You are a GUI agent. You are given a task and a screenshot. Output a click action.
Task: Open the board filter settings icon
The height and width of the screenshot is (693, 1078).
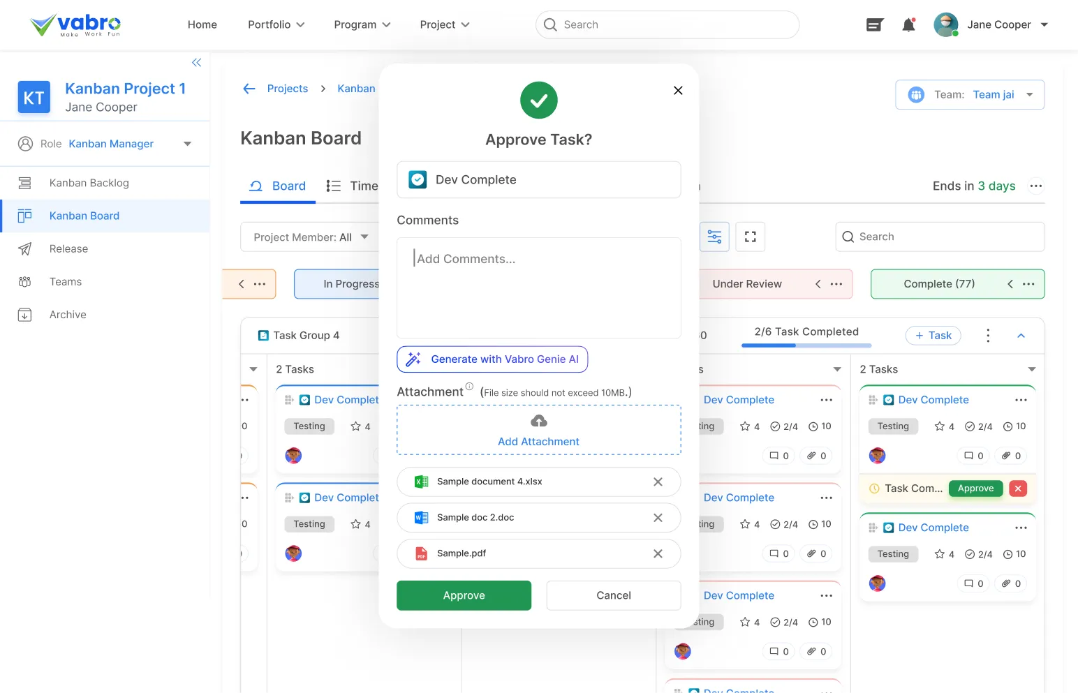(714, 237)
